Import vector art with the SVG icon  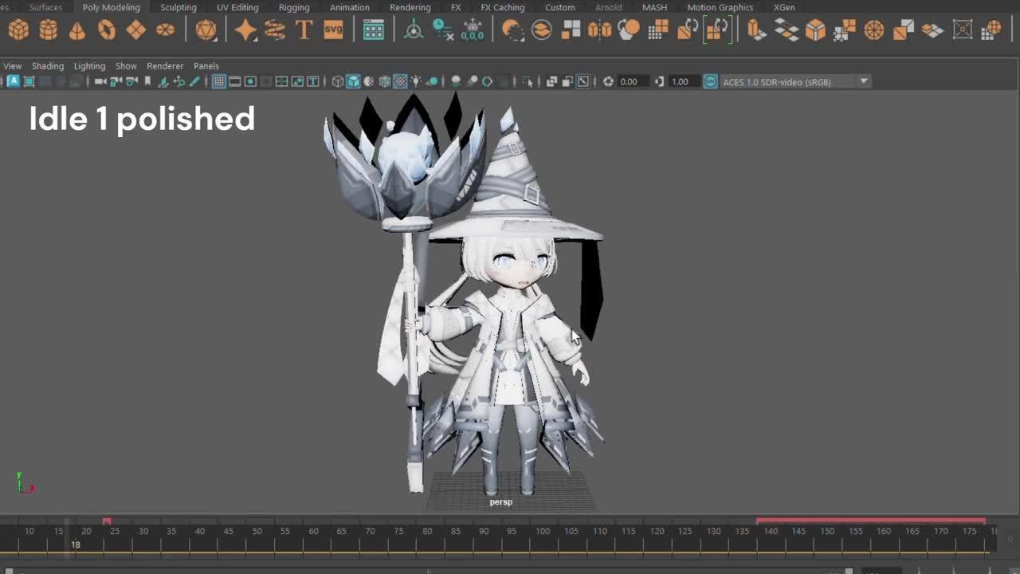click(333, 30)
